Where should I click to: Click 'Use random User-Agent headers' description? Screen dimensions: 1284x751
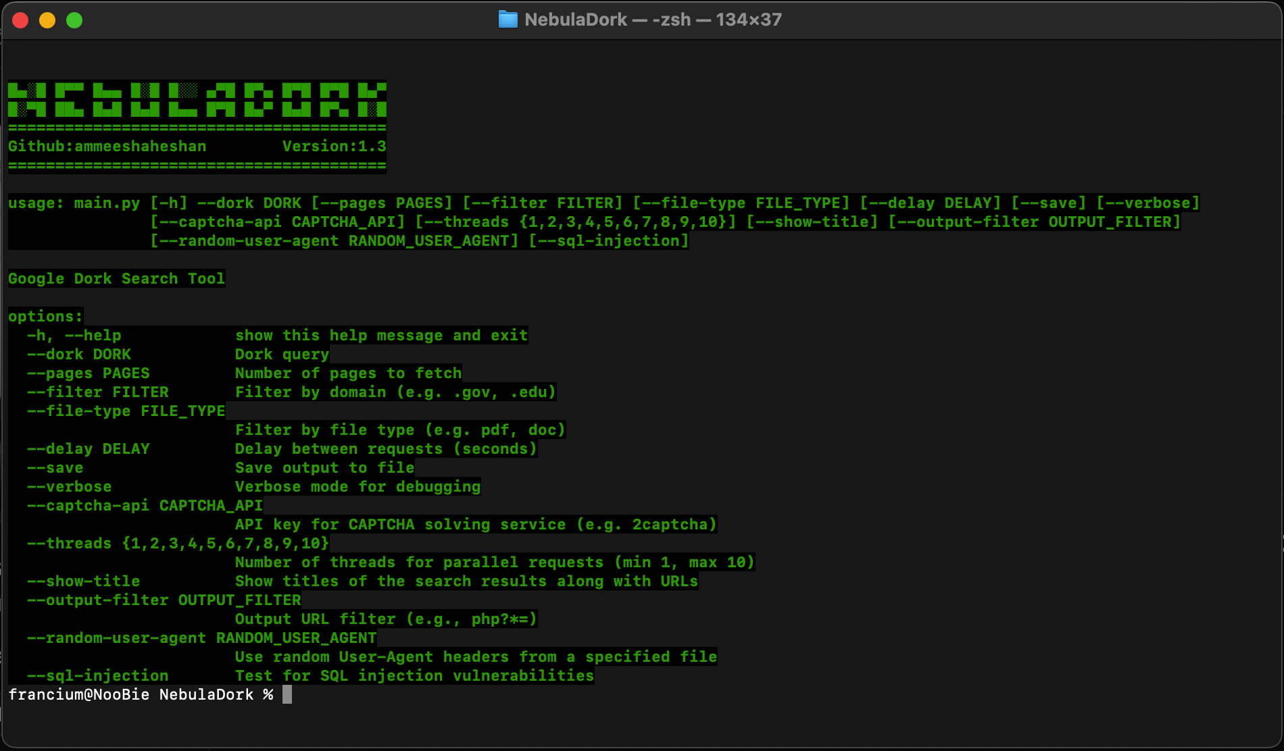476,656
